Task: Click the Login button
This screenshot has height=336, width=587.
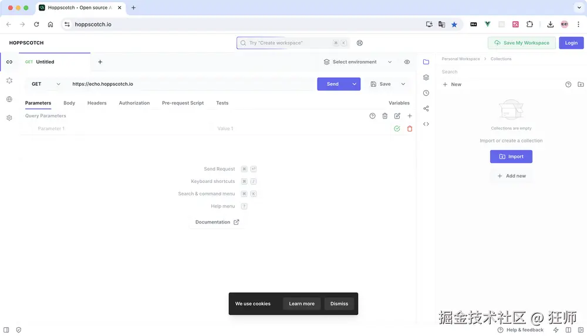Action: [x=571, y=43]
